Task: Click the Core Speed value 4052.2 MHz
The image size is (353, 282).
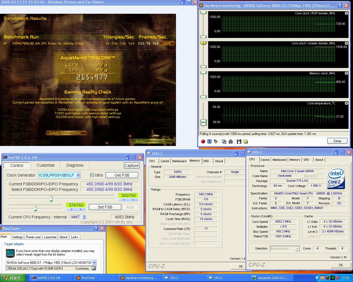Action: pos(283,221)
